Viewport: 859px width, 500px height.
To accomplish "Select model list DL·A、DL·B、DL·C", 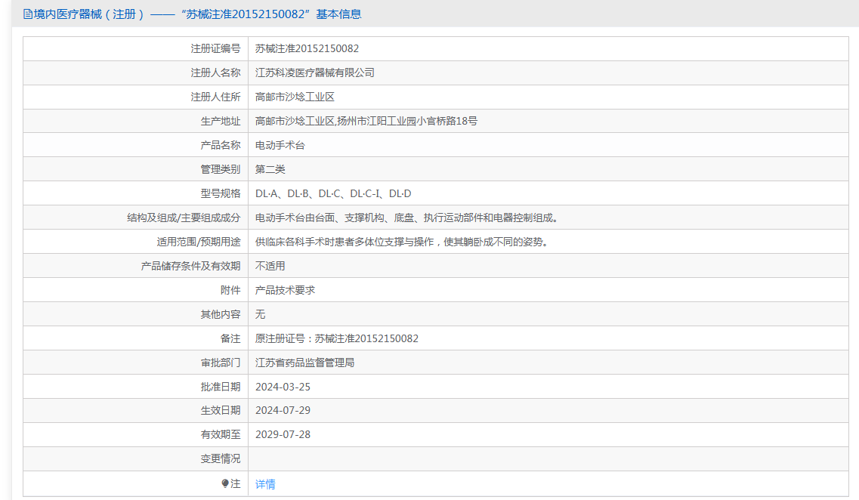I will pos(333,193).
